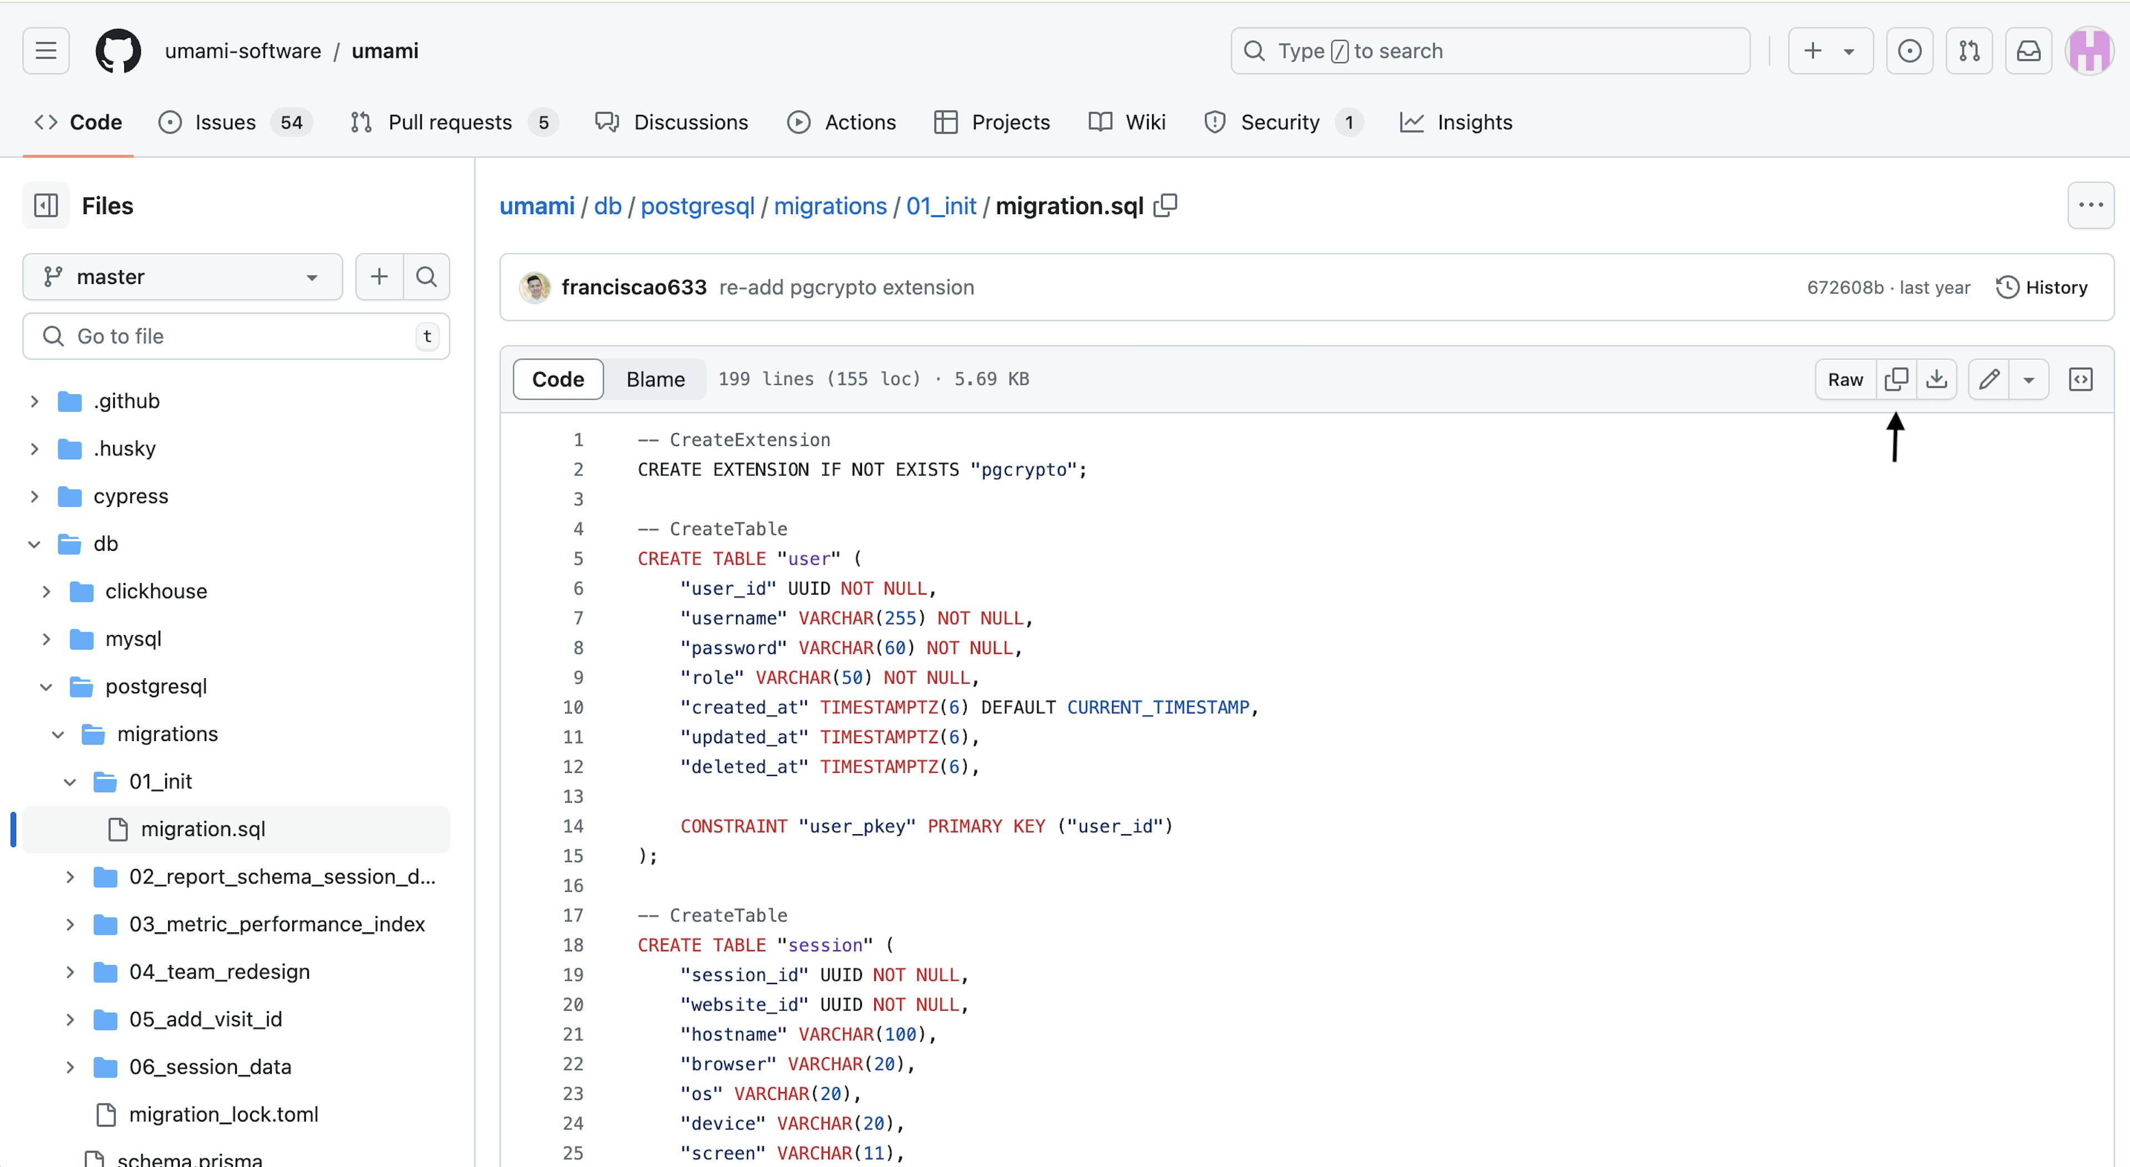Viewport: 2130px width, 1167px height.
Task: Open the create new plus menu
Action: tap(1830, 50)
